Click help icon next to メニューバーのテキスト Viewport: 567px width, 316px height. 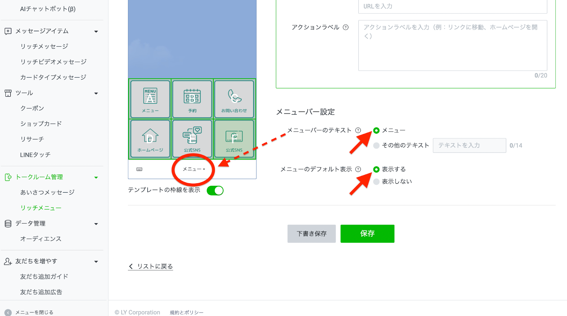[x=358, y=130]
